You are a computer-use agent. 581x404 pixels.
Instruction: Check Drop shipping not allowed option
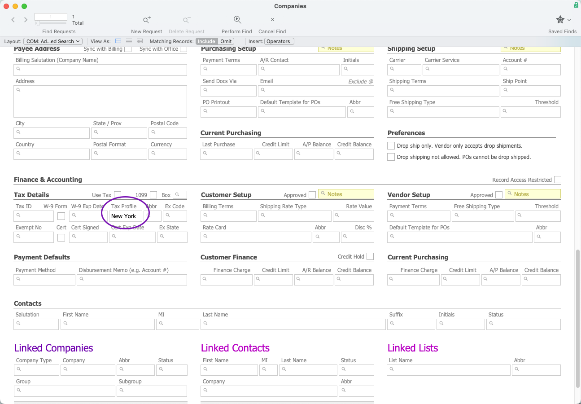pyautogui.click(x=391, y=157)
